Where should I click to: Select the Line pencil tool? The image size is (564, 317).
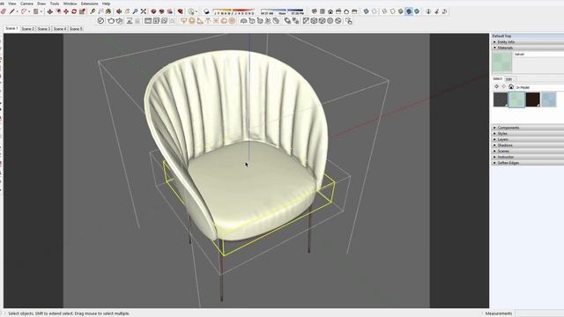coord(11,11)
